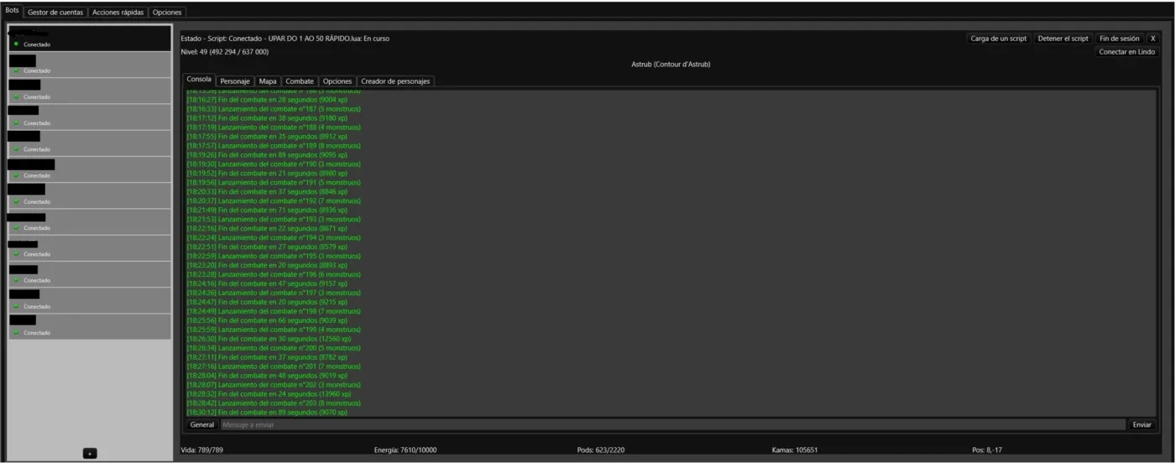This screenshot has width=1175, height=463.
Task: Click the Enviar button
Action: click(1142, 424)
